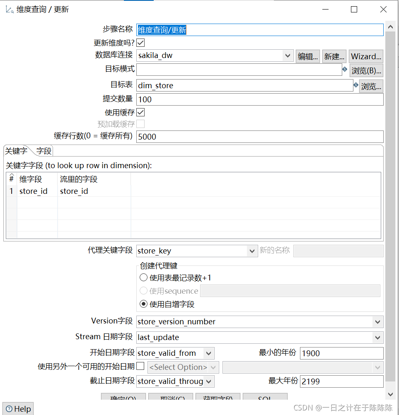Select 使用自增字段 radio option
Image resolution: width=399 pixels, height=415 pixels.
tap(143, 304)
